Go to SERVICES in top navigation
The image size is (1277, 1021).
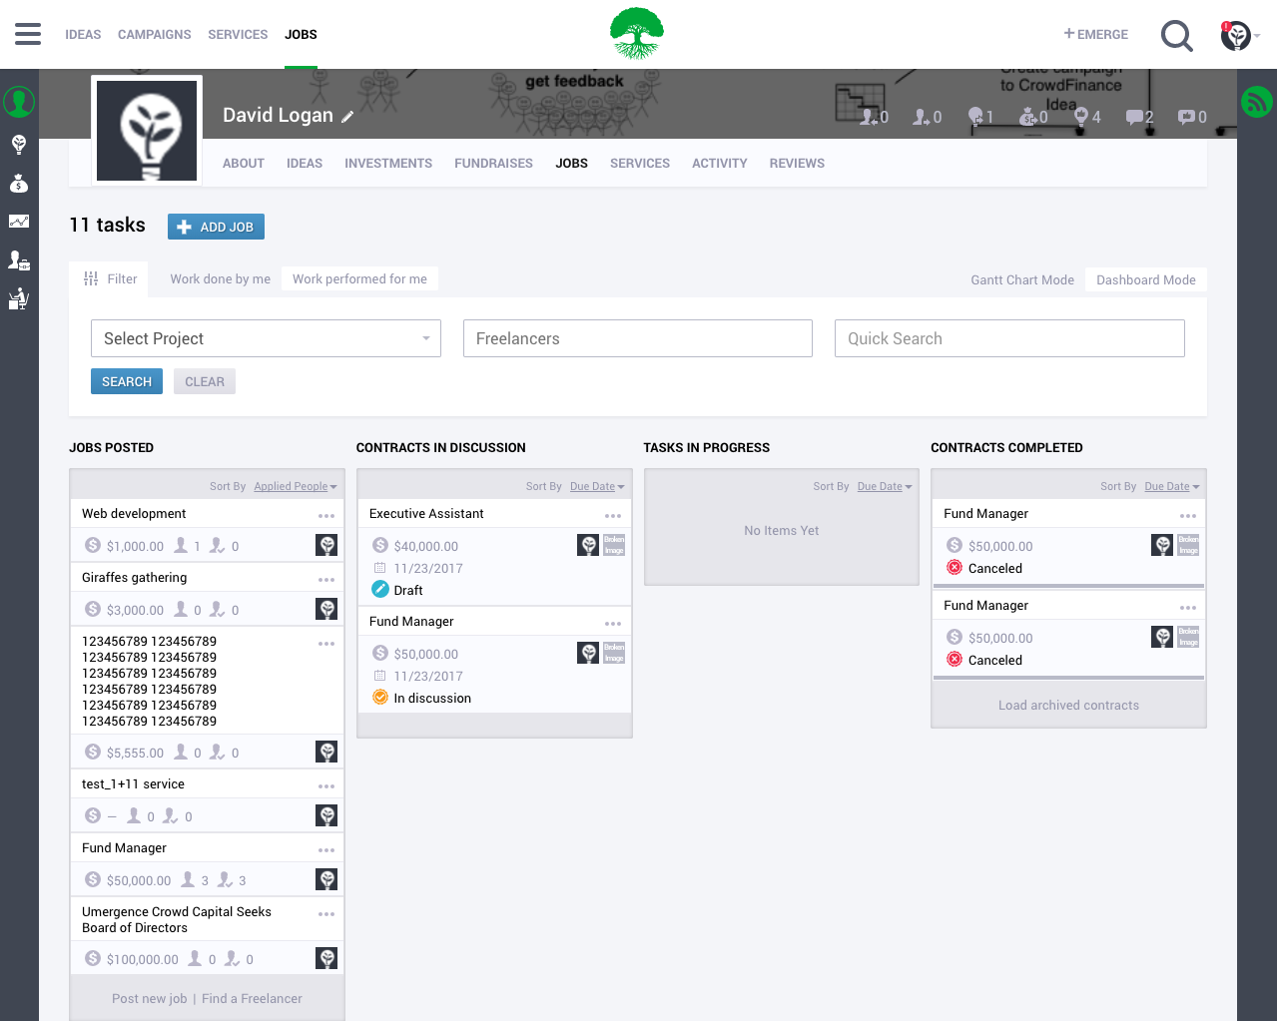click(x=238, y=35)
